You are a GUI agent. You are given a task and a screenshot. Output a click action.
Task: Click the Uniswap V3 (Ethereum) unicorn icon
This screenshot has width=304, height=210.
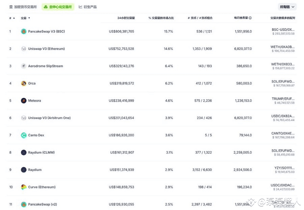[x=23, y=49]
